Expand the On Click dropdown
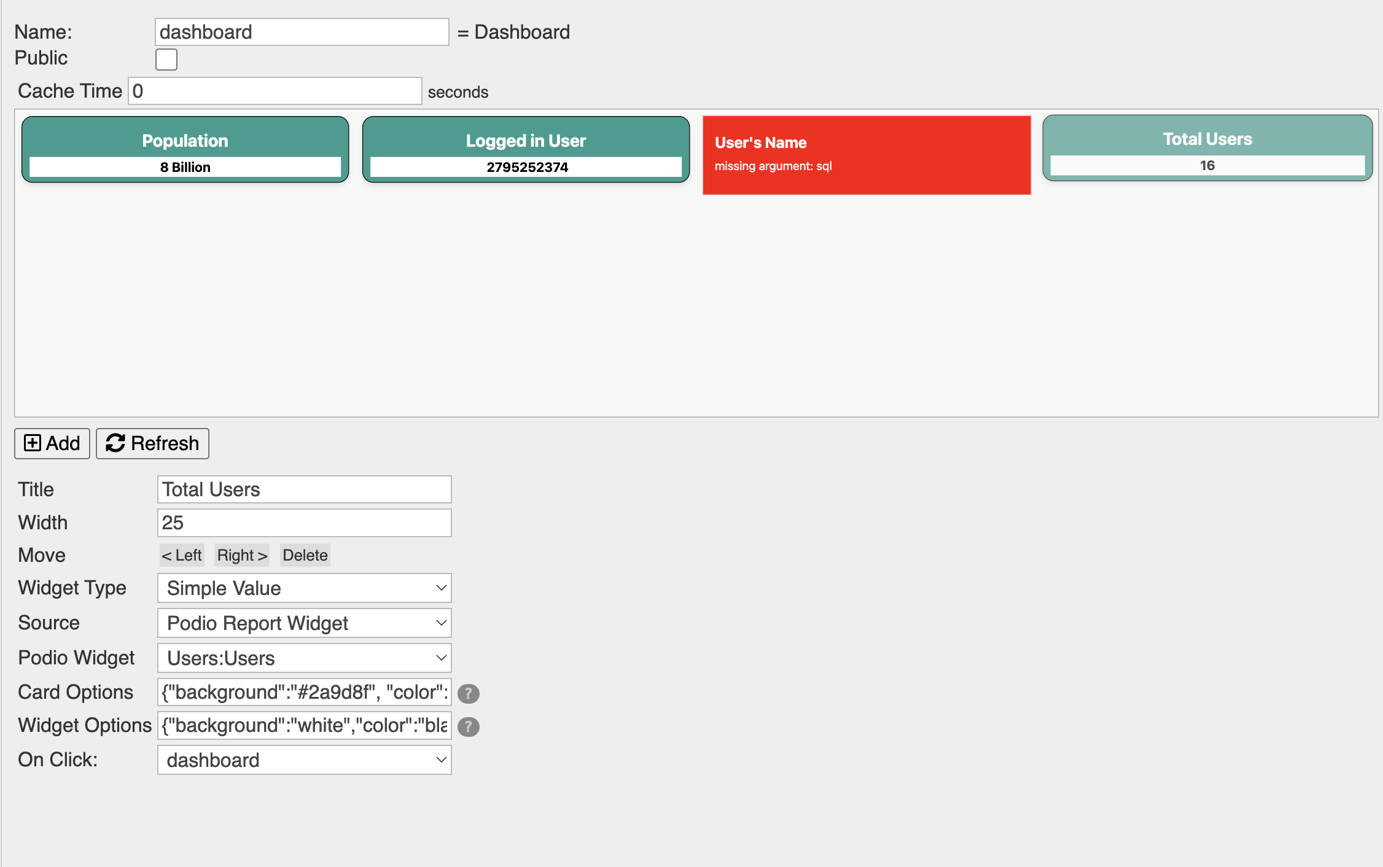This screenshot has height=867, width=1383. 304,760
